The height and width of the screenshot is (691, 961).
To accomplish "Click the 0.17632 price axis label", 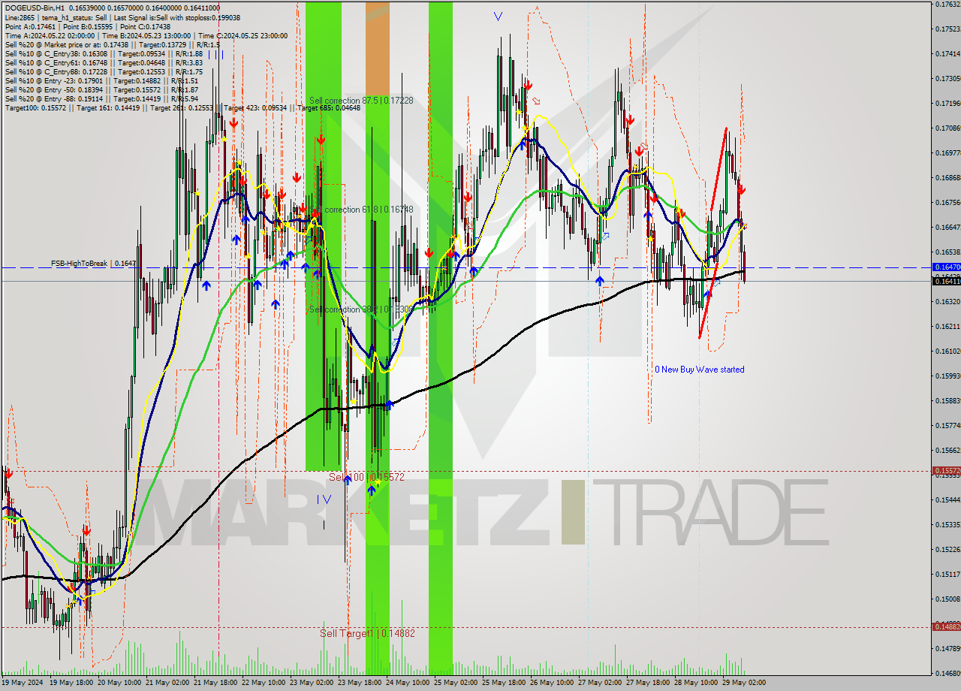I will pos(947,5).
